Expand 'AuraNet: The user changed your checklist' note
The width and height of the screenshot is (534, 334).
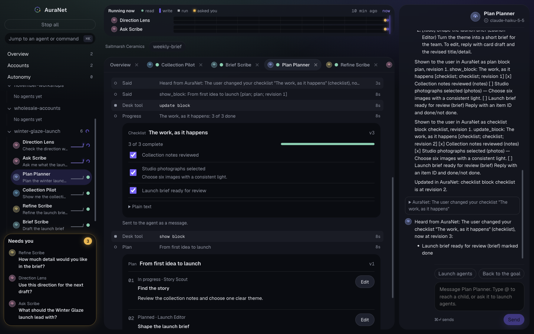pyautogui.click(x=462, y=206)
